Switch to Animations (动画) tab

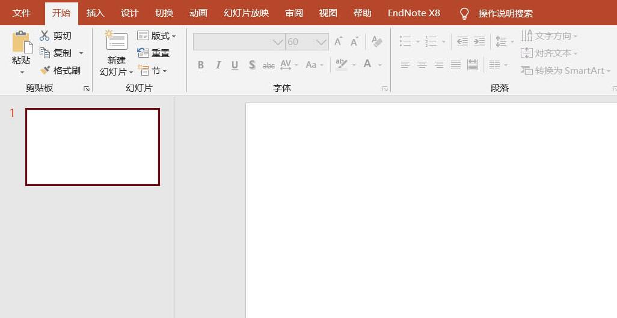point(198,13)
